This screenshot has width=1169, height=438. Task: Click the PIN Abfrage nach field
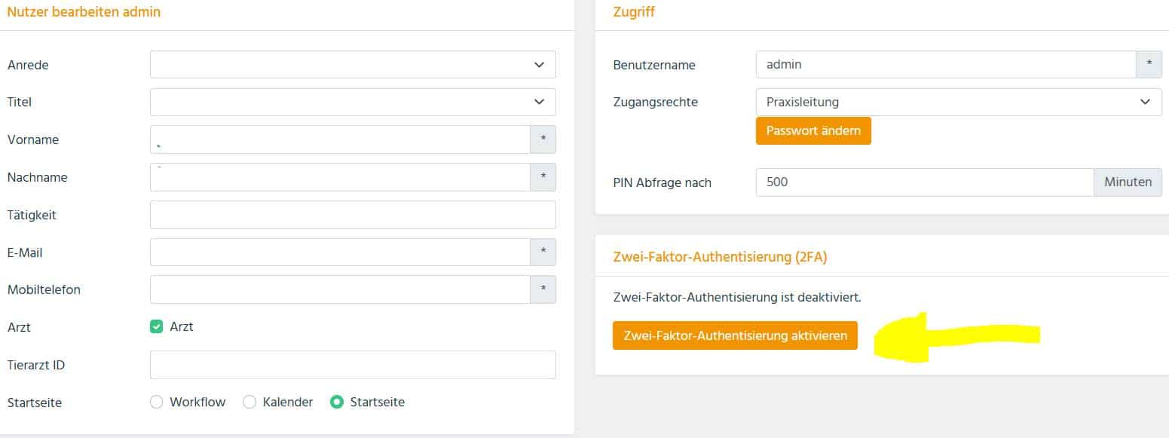click(x=925, y=182)
